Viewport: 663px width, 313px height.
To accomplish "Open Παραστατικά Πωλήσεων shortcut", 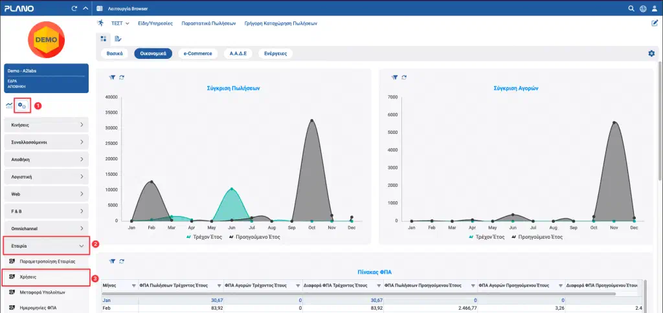I will tap(208, 23).
